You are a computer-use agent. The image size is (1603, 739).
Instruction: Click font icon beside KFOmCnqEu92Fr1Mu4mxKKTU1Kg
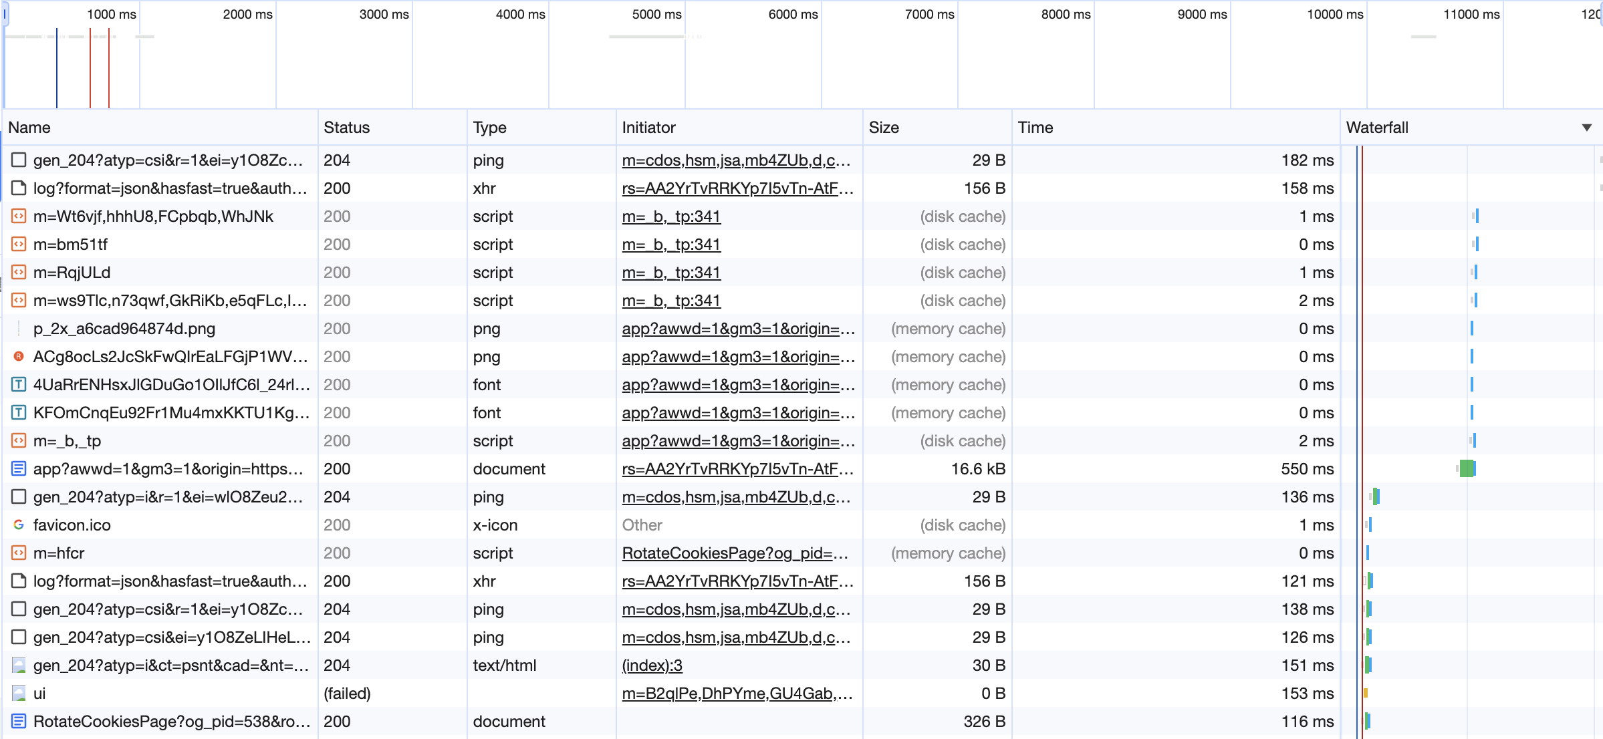(x=19, y=413)
